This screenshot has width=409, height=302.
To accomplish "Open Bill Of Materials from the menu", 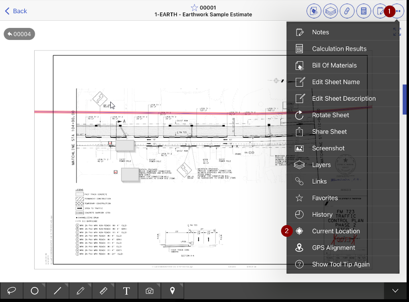I will (x=334, y=65).
